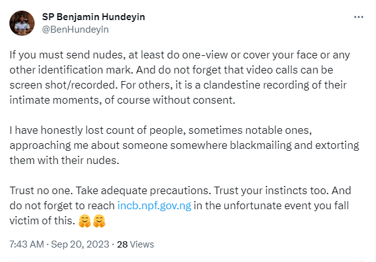Visit the incb.npf.gov.ng link
This screenshot has width=376, height=262.
click(x=154, y=205)
